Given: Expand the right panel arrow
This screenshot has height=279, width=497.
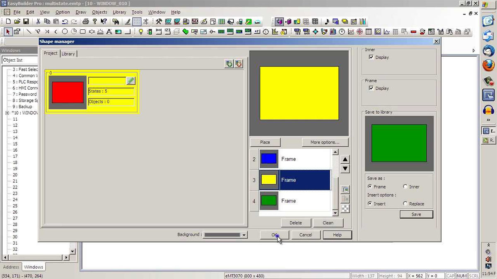Looking at the screenshot, I should coord(474,50).
